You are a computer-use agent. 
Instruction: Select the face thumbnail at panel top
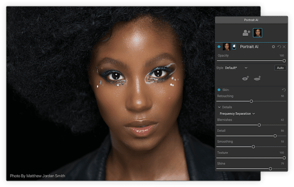[257, 33]
